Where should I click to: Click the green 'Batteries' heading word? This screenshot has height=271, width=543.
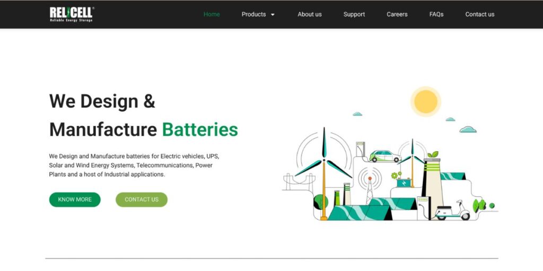tap(200, 130)
